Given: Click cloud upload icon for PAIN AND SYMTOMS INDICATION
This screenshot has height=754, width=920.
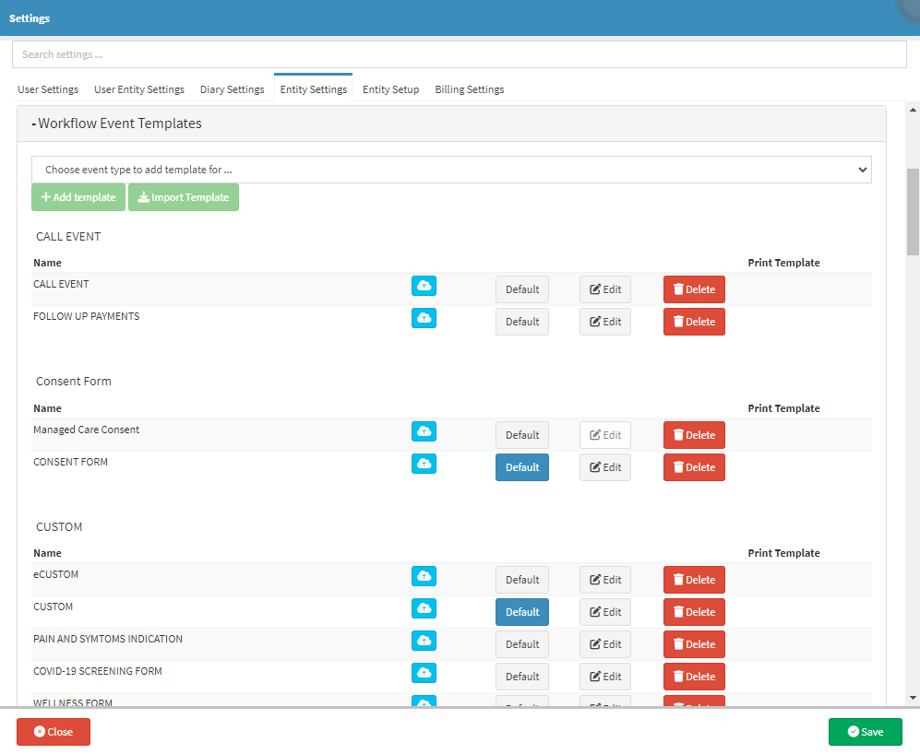Looking at the screenshot, I should 424,641.
